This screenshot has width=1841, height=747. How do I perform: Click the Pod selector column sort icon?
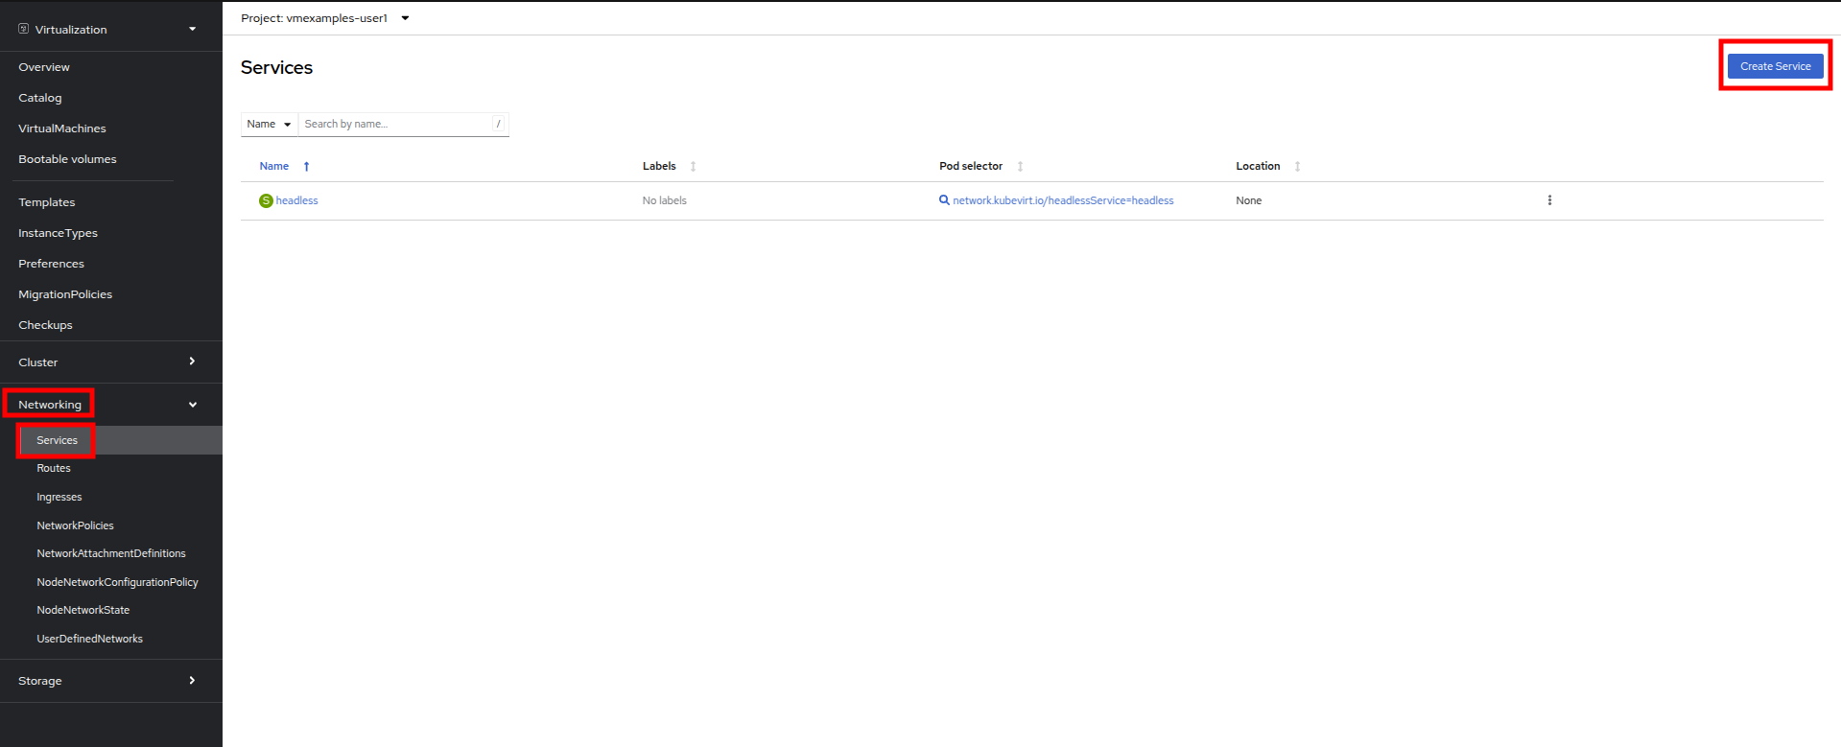point(1020,167)
